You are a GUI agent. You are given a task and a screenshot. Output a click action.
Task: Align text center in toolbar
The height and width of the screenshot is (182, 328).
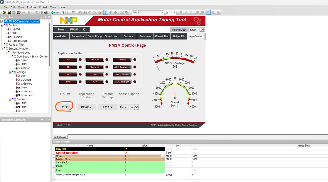pyautogui.click(x=213, y=12)
